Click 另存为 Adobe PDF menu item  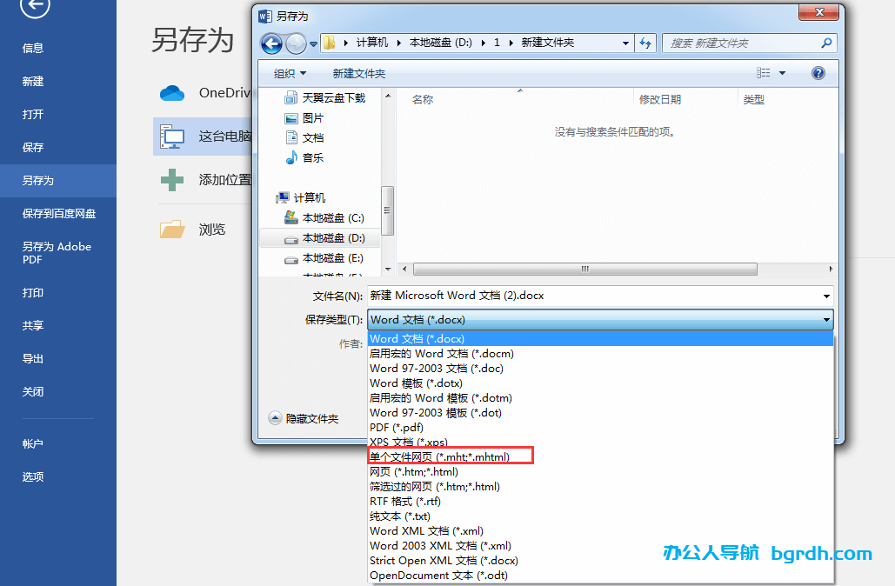tap(57, 253)
